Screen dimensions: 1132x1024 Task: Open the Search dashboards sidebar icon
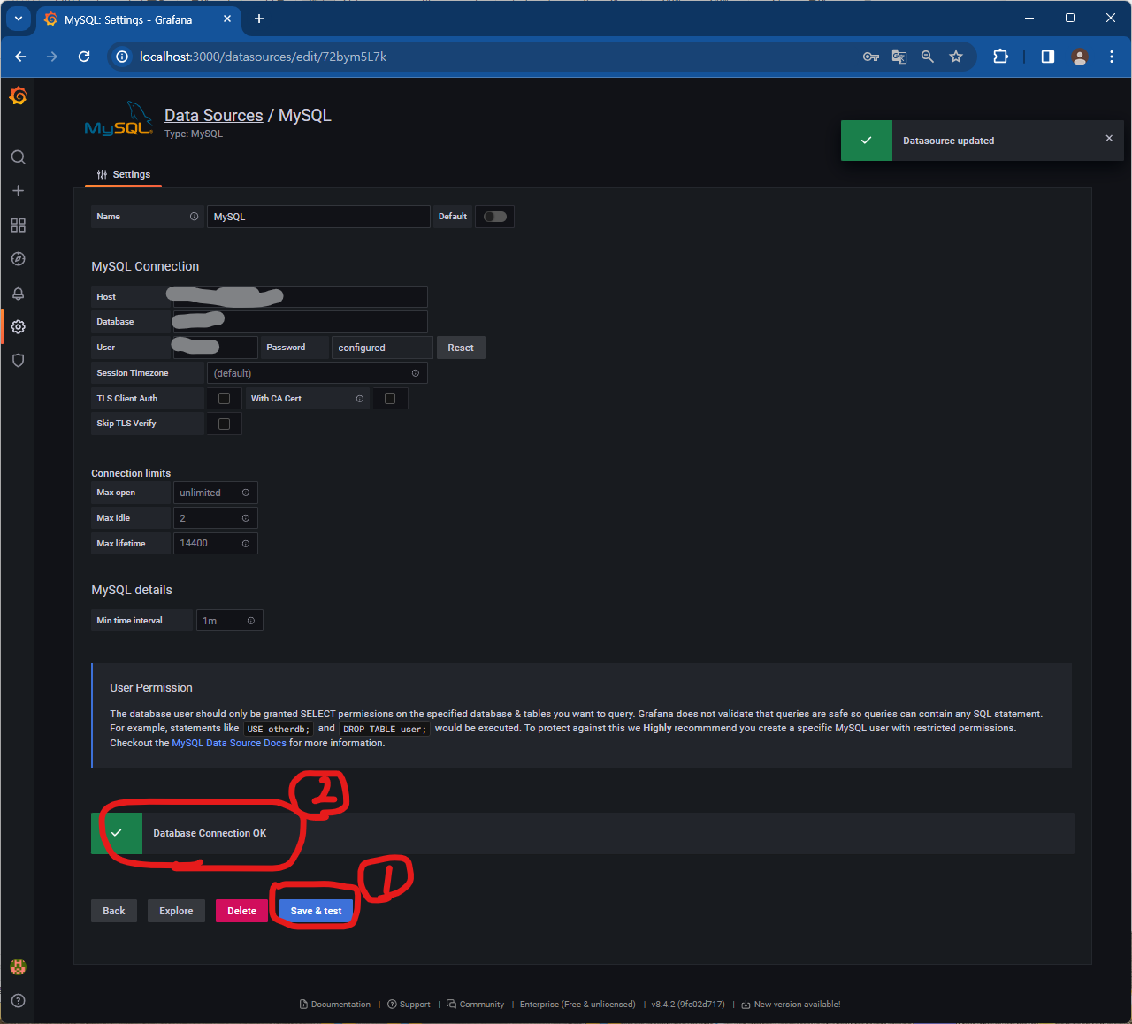(18, 157)
